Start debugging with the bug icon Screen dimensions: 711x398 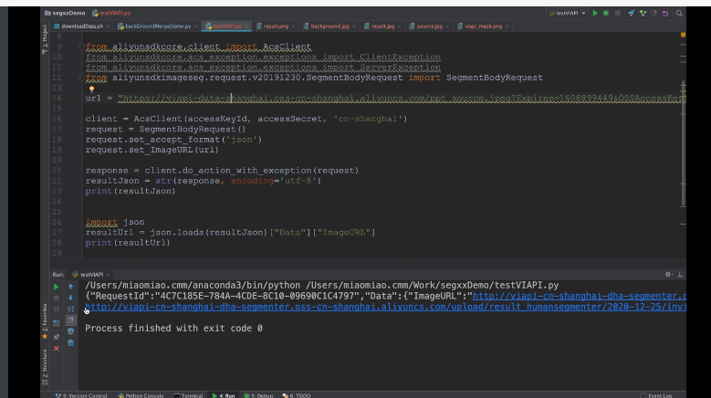(606, 13)
